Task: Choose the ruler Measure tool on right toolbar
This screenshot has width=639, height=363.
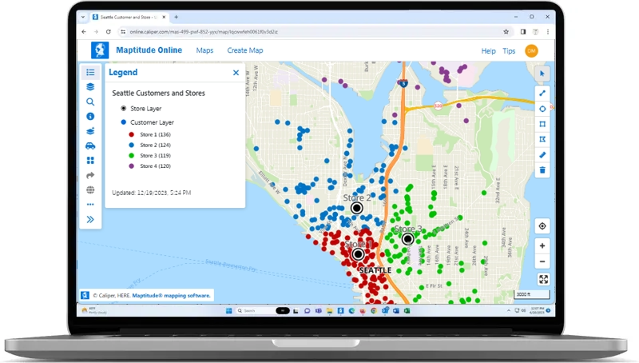Action: pos(542,154)
